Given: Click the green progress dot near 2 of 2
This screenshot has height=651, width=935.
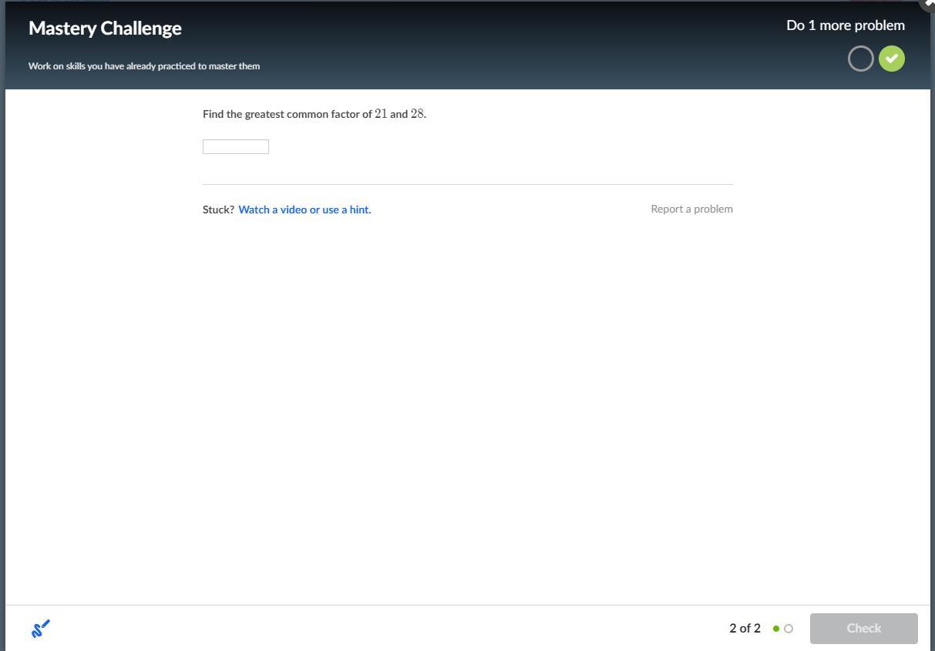Looking at the screenshot, I should [x=776, y=629].
